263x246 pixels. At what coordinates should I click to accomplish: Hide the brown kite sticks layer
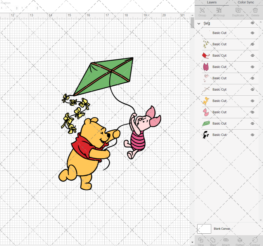(252, 90)
